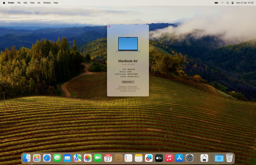Open the Wi-Fi menu bar icon
This screenshot has height=165, width=256.
point(222,3)
